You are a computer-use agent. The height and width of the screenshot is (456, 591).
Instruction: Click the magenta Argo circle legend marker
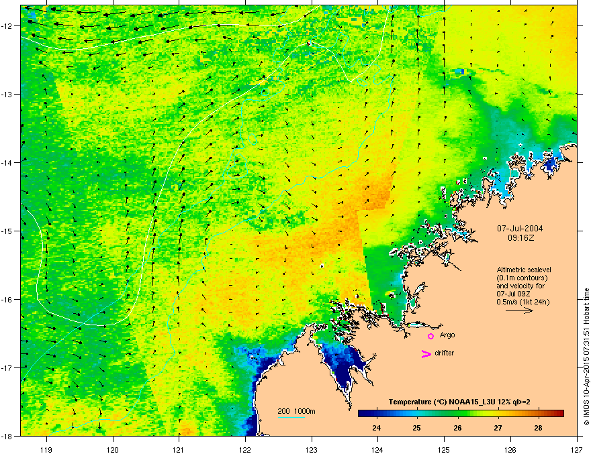tap(430, 336)
